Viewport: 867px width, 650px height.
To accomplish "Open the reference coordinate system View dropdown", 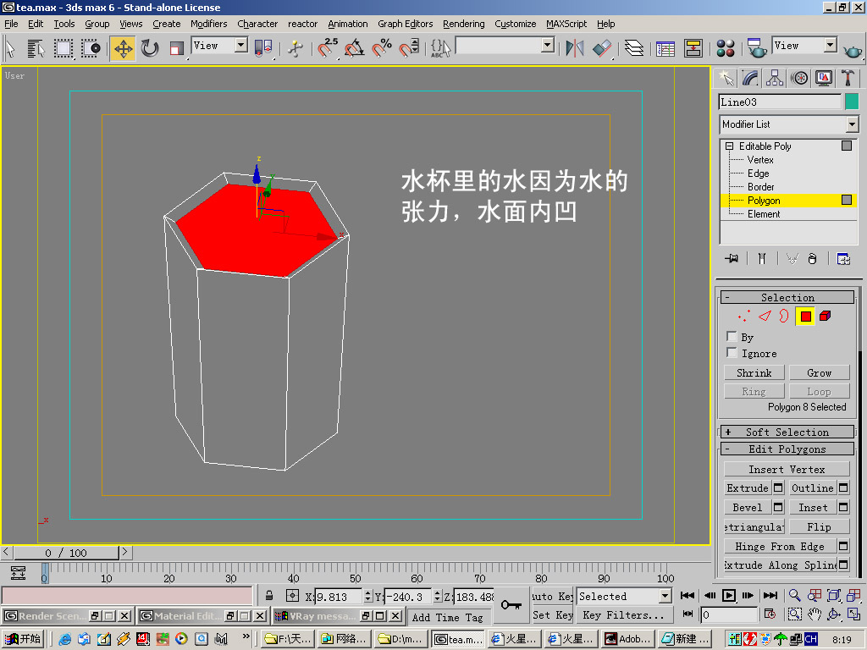I will (x=241, y=46).
